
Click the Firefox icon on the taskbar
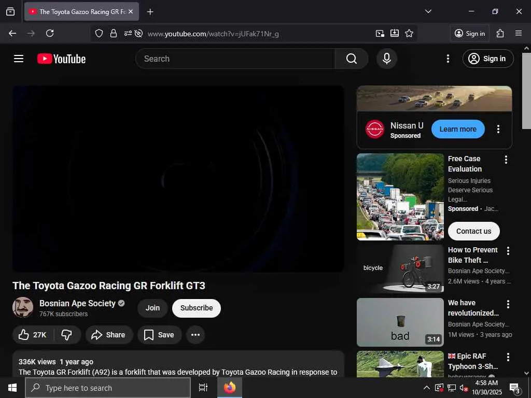[230, 388]
